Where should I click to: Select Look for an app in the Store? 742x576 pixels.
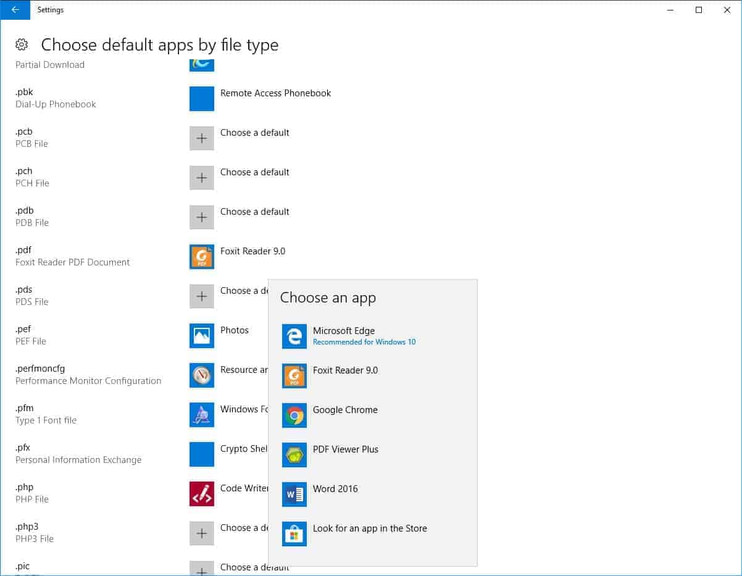point(370,528)
